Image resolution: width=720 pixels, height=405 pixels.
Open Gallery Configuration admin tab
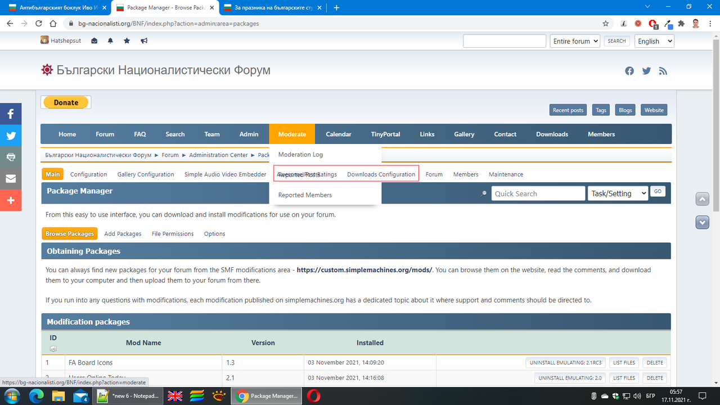click(x=146, y=174)
